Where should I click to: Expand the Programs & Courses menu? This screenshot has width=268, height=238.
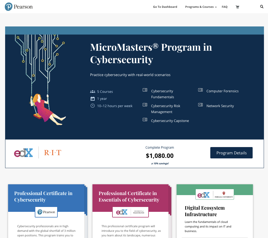(201, 7)
